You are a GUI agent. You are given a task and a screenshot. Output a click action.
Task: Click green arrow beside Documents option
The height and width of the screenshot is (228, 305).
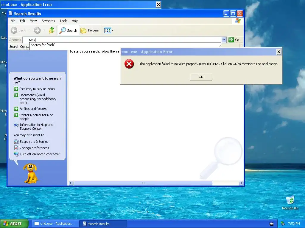[16, 95]
